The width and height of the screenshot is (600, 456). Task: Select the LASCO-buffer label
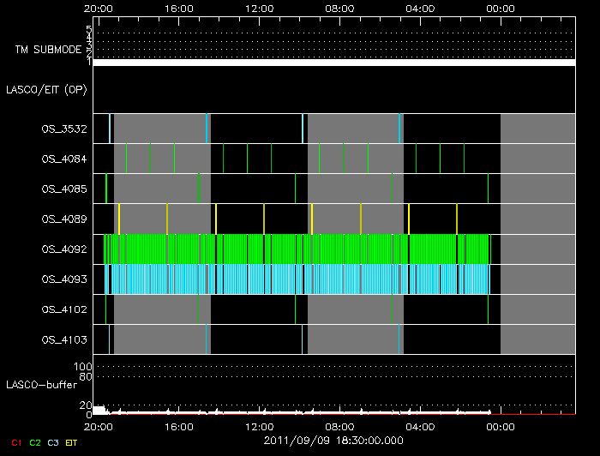[x=43, y=386]
